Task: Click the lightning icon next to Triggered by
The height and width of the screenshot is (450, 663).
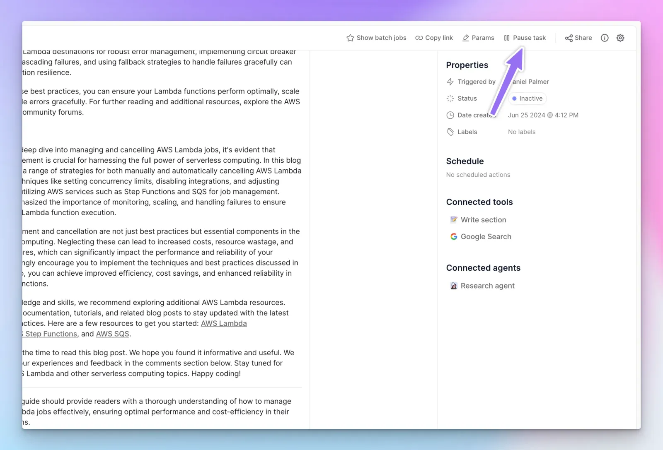Action: [450, 82]
